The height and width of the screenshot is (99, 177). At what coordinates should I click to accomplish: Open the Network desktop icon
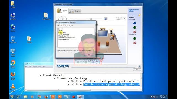[13, 28]
